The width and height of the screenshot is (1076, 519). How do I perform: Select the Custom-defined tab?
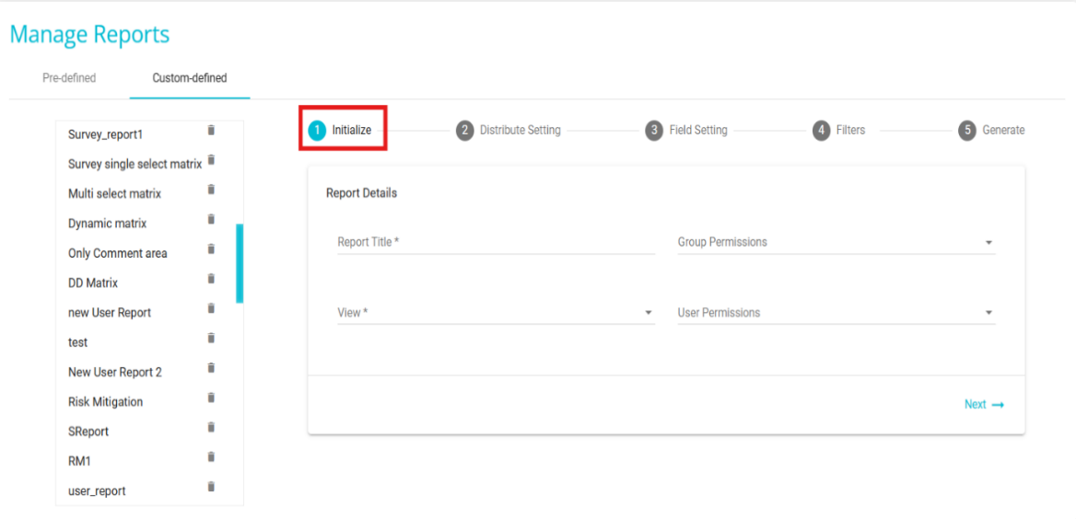190,78
